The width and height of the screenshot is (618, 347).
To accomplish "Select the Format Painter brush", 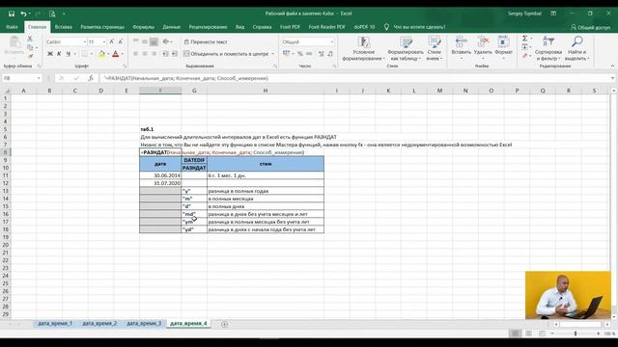I will click(x=30, y=56).
